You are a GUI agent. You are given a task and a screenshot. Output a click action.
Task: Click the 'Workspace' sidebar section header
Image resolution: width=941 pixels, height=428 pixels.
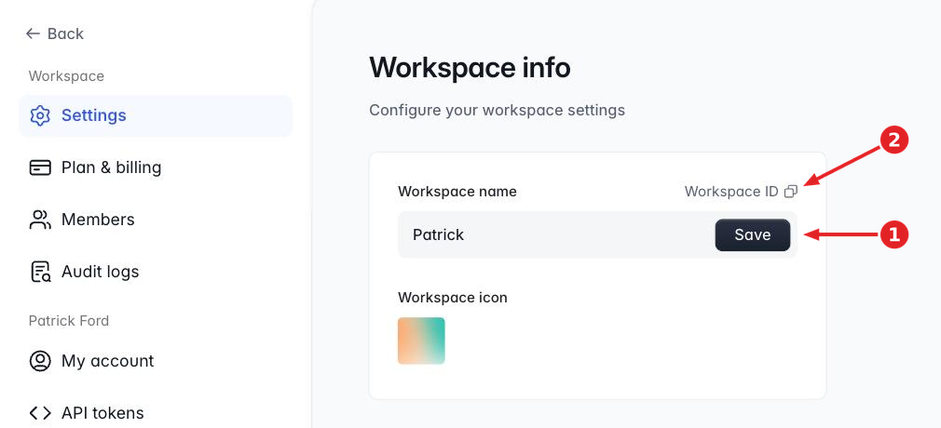[x=66, y=76]
